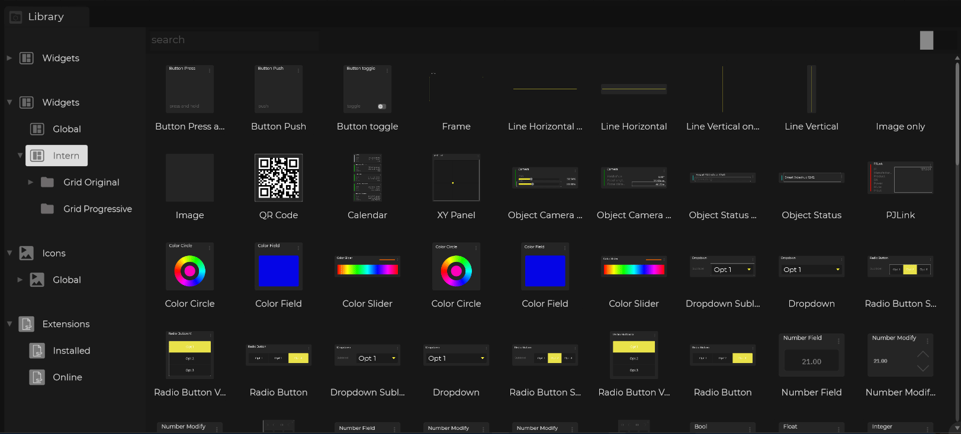Click the three-dot handle on Button Push preview
961x434 pixels.
tap(298, 70)
